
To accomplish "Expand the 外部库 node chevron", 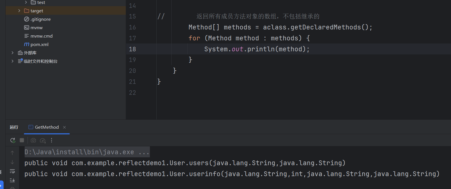I will 12,53.
